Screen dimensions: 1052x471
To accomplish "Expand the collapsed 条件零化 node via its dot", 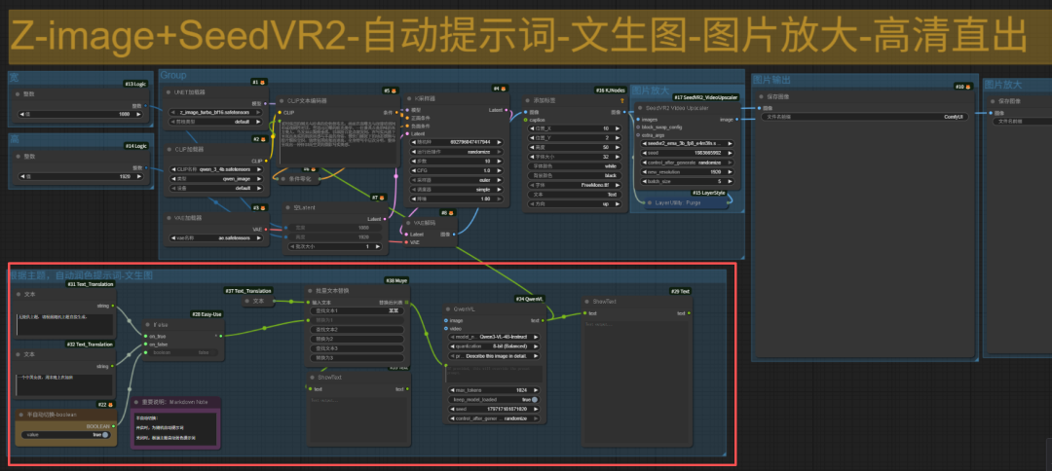I will [282, 179].
